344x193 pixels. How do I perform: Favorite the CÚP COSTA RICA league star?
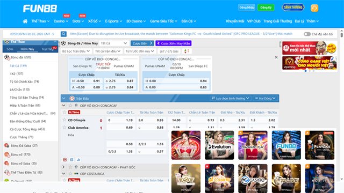[x=70, y=174]
